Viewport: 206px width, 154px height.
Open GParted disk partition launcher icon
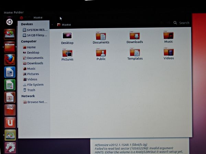pyautogui.click(x=10, y=135)
